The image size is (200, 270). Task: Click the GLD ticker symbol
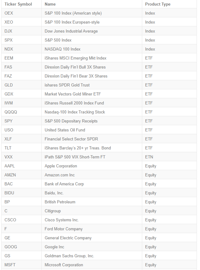point(9,85)
